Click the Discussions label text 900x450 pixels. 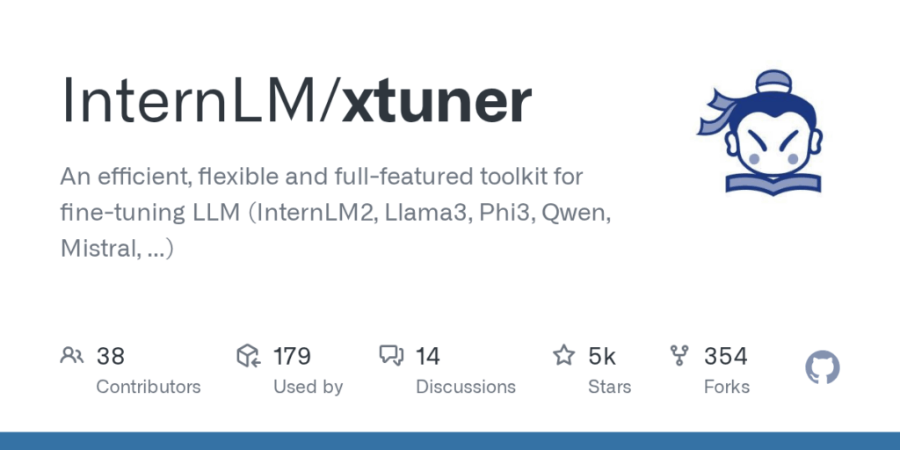click(x=466, y=387)
